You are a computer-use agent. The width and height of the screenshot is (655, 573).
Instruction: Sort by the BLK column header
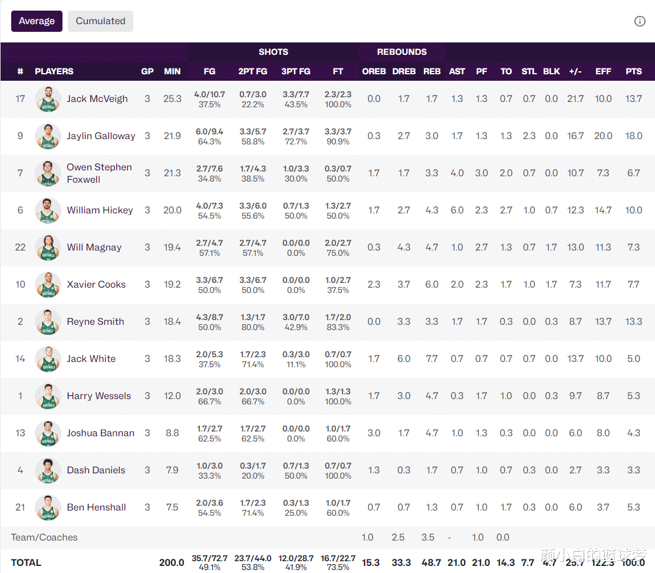pyautogui.click(x=551, y=71)
